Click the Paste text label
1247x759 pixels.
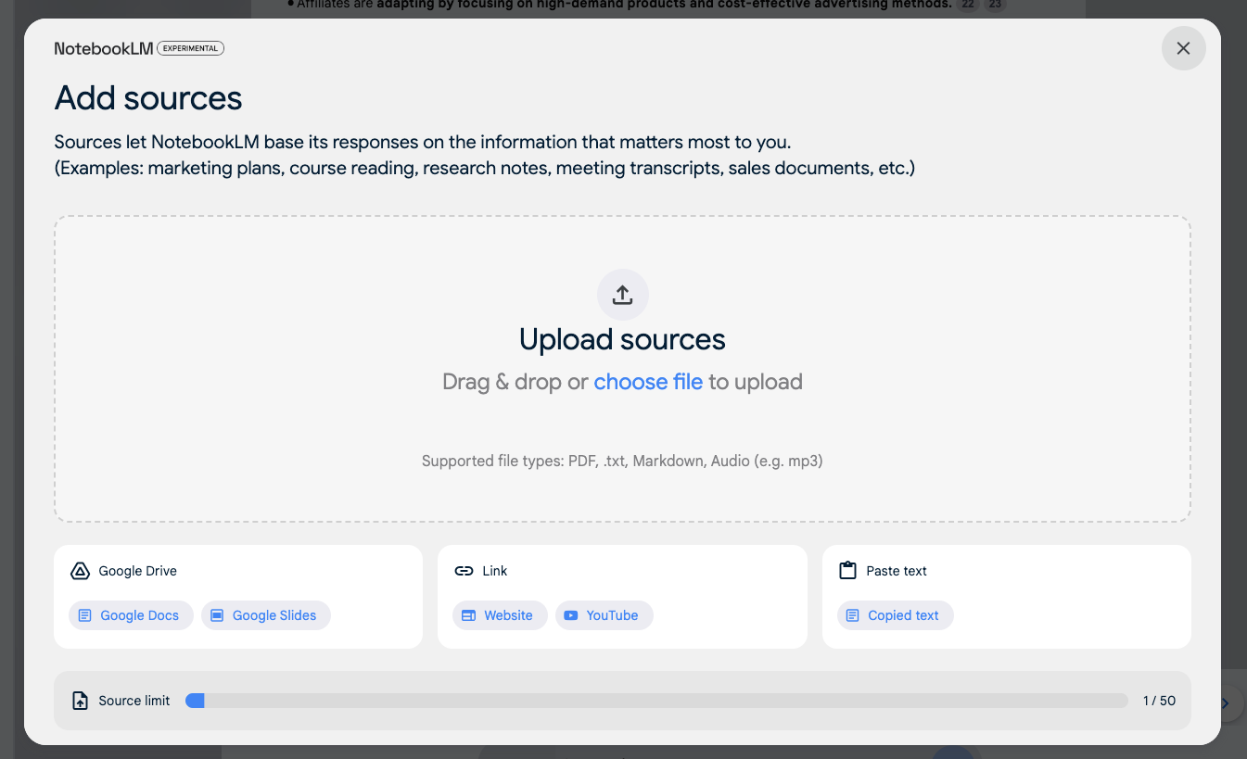tap(897, 571)
